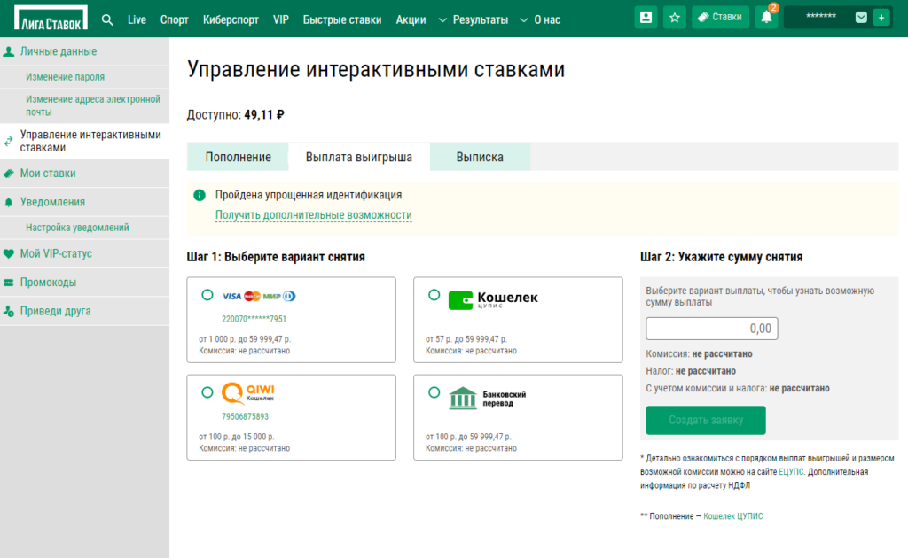Click the text от 1 000 р. до 59 999,47 р.
The image size is (908, 558).
[x=245, y=339]
